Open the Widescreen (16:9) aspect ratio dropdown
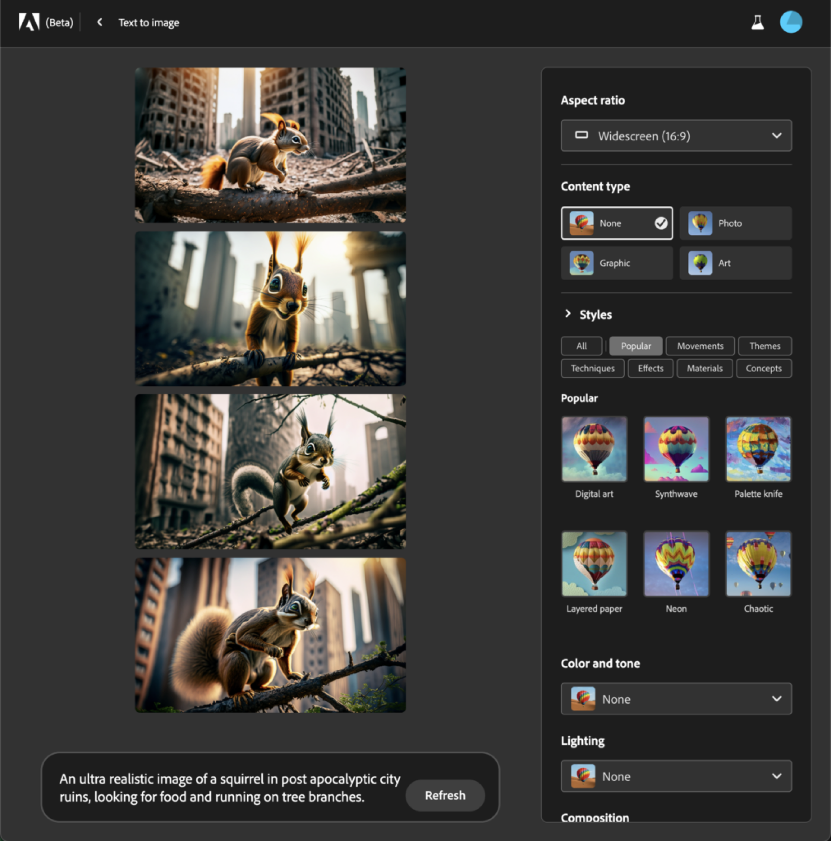The image size is (831, 841). 676,136
